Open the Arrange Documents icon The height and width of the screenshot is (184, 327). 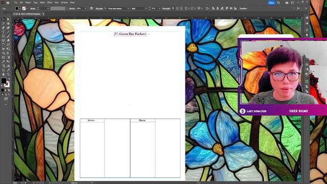pos(287,3)
